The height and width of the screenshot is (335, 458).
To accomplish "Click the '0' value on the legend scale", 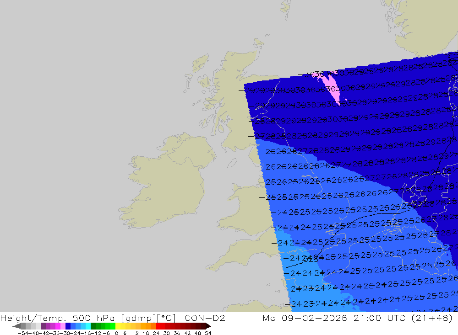I will 116,333.
